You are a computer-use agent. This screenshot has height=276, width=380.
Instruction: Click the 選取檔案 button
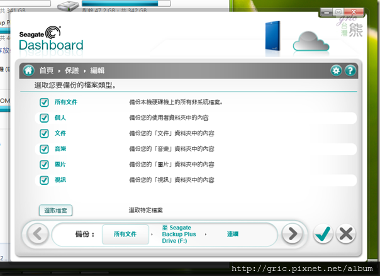(55, 211)
